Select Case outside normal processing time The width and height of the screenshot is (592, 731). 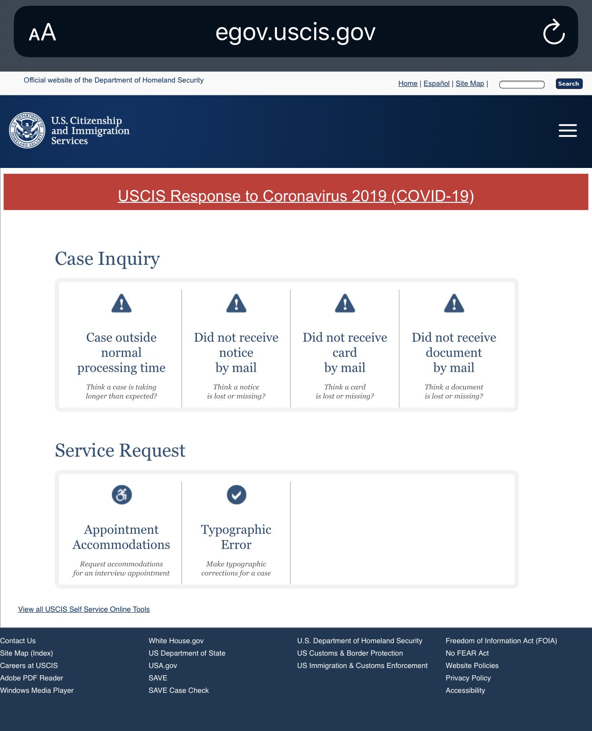click(122, 353)
